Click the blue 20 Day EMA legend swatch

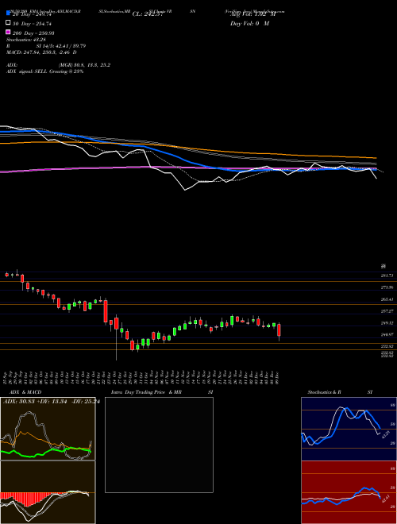click(x=8, y=13)
